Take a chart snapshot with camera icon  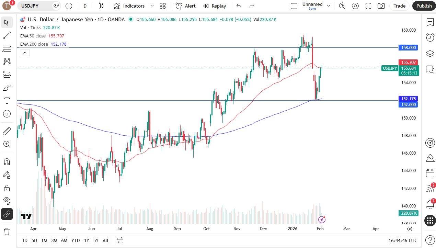(381, 6)
